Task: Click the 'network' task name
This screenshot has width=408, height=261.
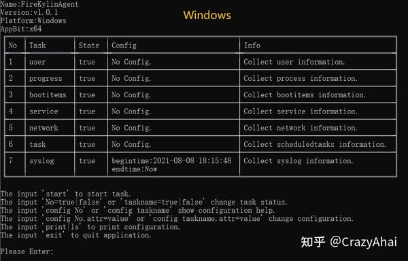Action: coord(44,128)
